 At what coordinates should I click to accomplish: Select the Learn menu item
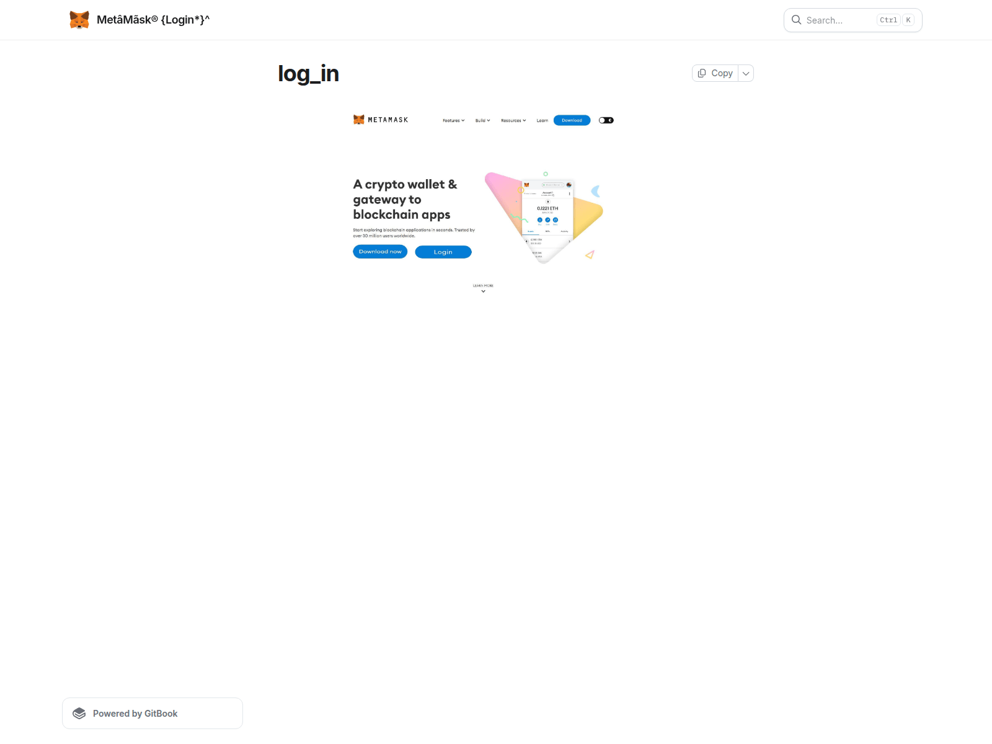coord(542,120)
